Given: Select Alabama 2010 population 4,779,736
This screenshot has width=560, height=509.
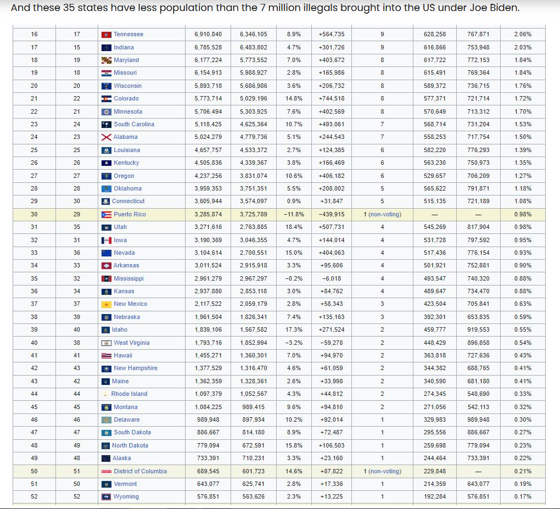Looking at the screenshot, I should click(254, 137).
